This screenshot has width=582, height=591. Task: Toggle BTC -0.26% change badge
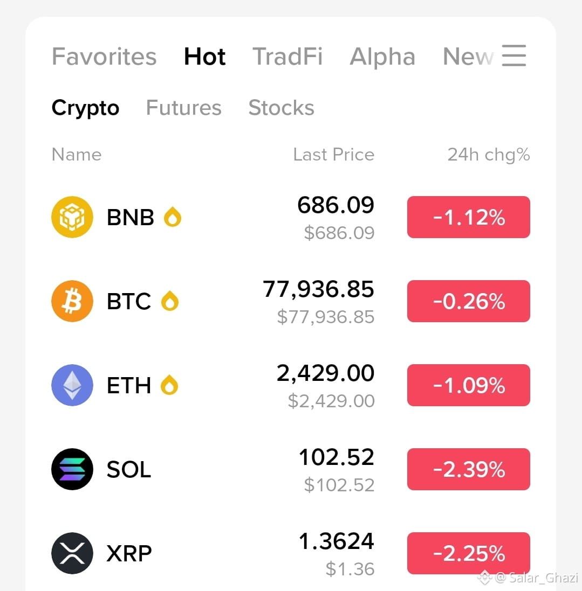468,301
